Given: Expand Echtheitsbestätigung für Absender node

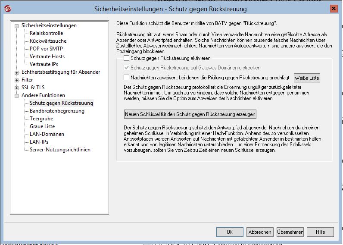Looking at the screenshot, I should pyautogui.click(x=17, y=72).
